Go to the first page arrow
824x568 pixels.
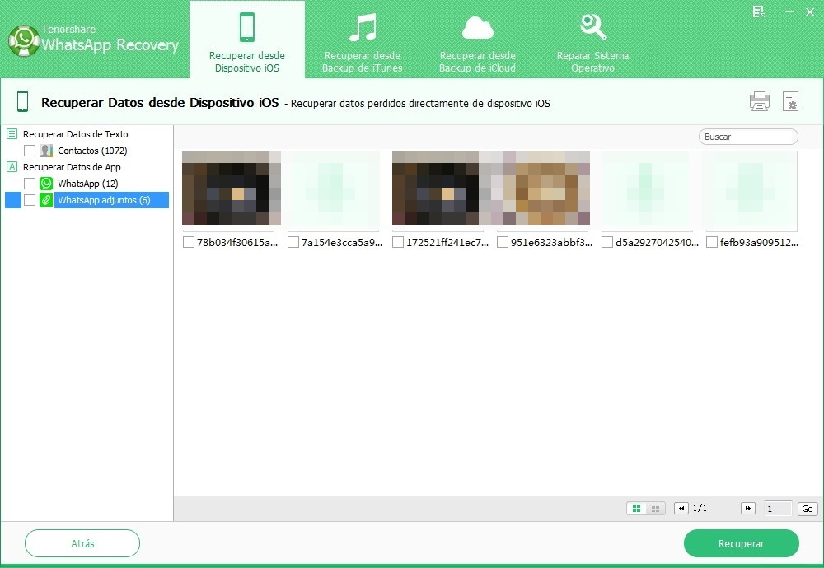click(x=681, y=508)
